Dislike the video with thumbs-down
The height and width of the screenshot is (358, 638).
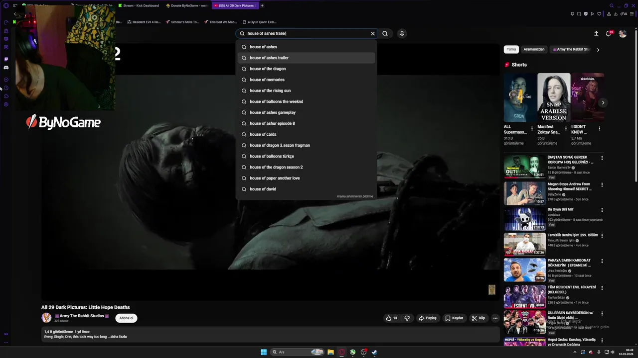pos(407,318)
